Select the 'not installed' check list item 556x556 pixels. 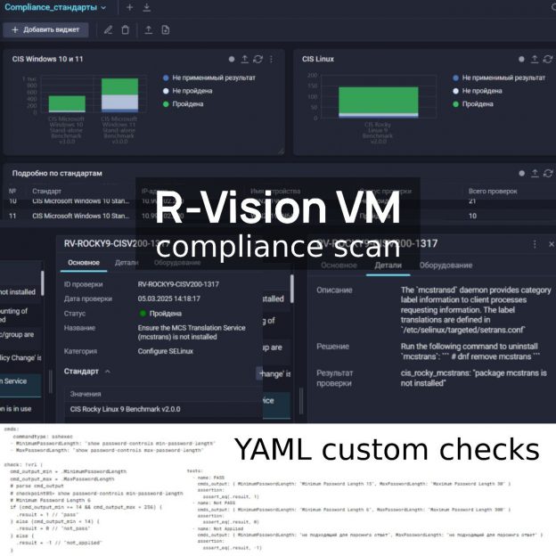pyautogui.click(x=20, y=292)
